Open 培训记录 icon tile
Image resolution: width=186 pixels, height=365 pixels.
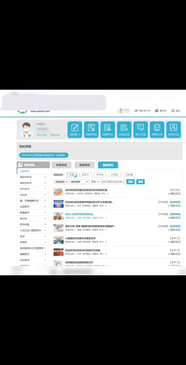(124, 130)
